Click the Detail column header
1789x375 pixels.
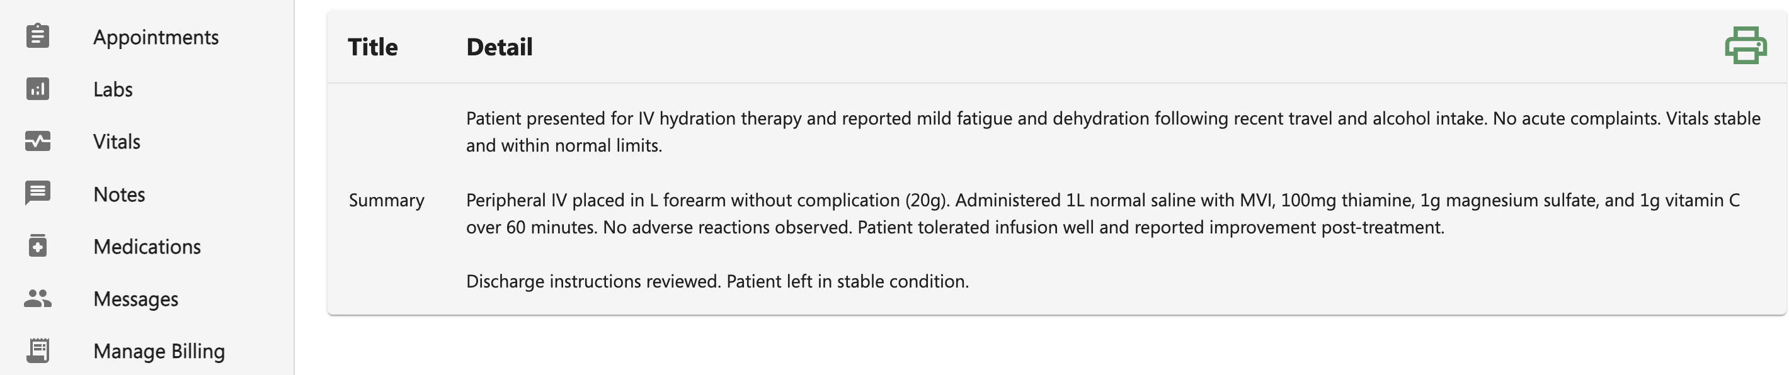click(500, 47)
